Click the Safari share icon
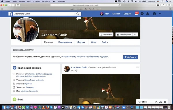This screenshot has height=110, width=173. (x=163, y=5)
